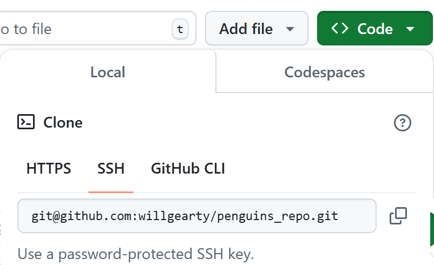The width and height of the screenshot is (434, 265).
Task: Copy the SSH clone URL to clipboard
Action: coord(398,216)
